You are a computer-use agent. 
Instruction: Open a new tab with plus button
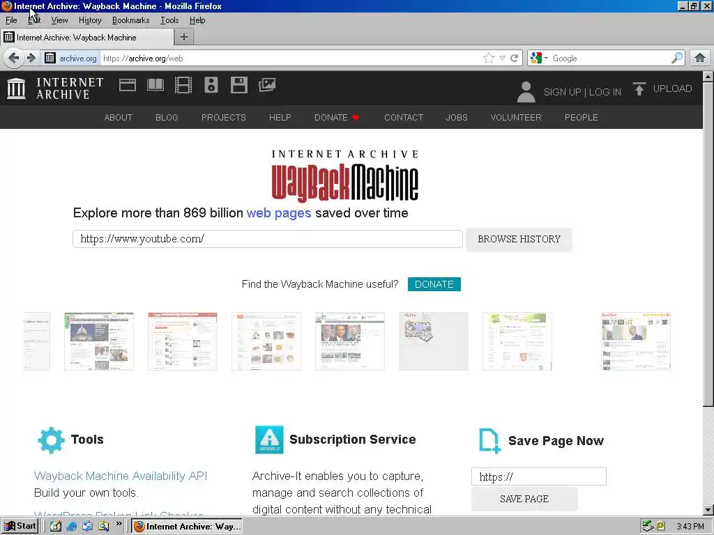(184, 37)
